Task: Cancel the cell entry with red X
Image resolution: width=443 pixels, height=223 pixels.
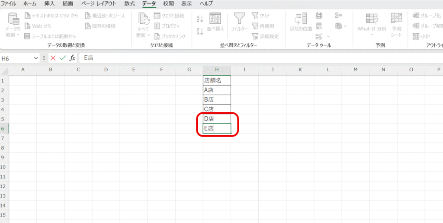Action: [x=53, y=57]
